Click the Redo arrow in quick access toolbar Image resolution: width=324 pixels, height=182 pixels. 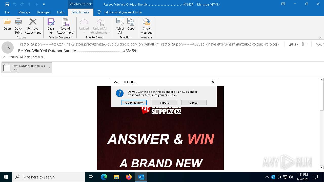(x=22, y=4)
